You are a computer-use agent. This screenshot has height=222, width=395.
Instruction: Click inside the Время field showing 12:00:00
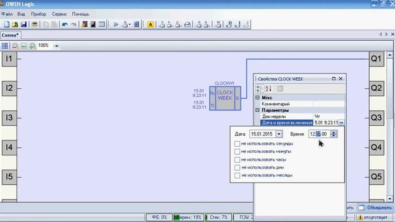click(x=320, y=134)
